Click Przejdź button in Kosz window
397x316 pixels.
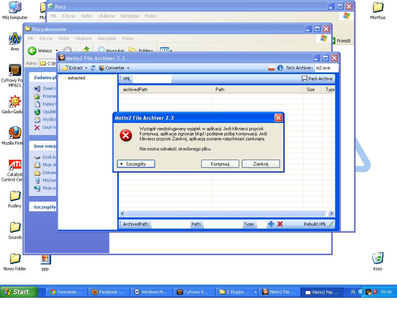[342, 41]
